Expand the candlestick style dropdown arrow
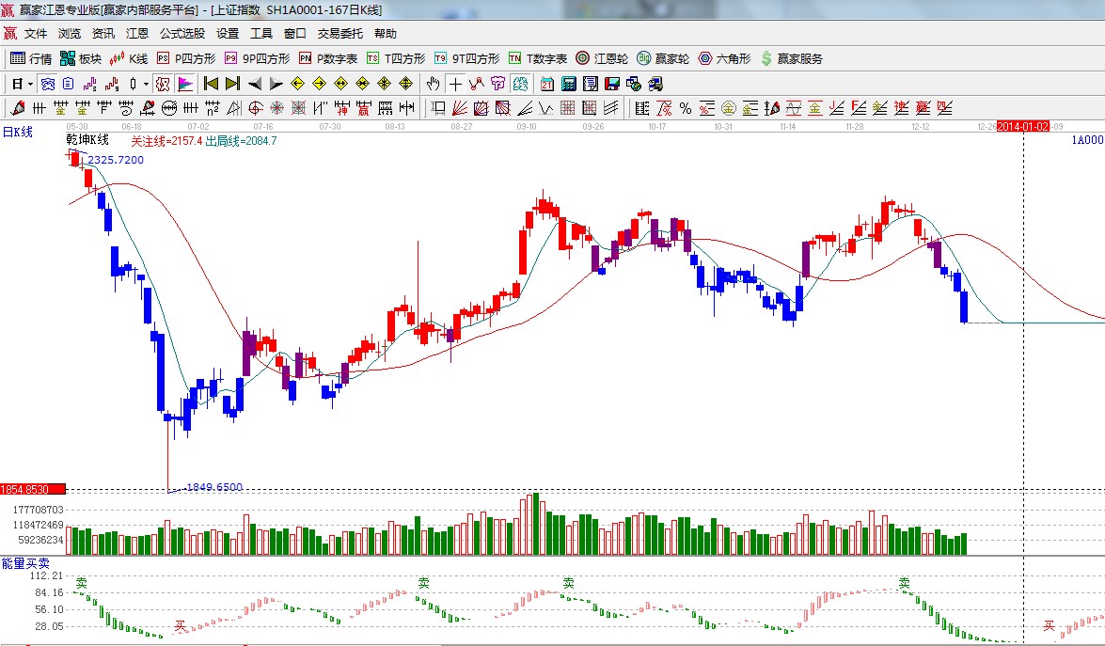Screen dimensions: 1105x646 point(146,84)
